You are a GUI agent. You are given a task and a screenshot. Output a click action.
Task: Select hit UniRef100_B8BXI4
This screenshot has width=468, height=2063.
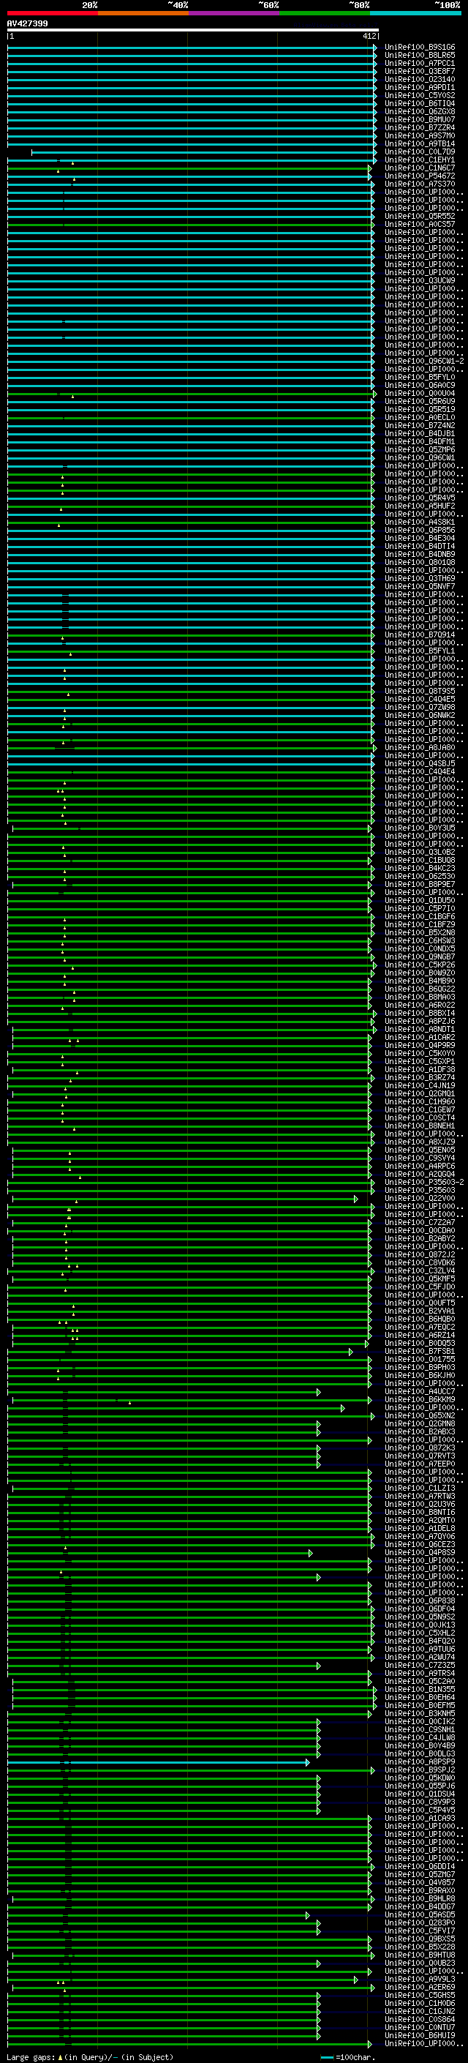[420, 1013]
